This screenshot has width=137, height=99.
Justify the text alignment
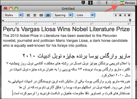click(41, 15)
